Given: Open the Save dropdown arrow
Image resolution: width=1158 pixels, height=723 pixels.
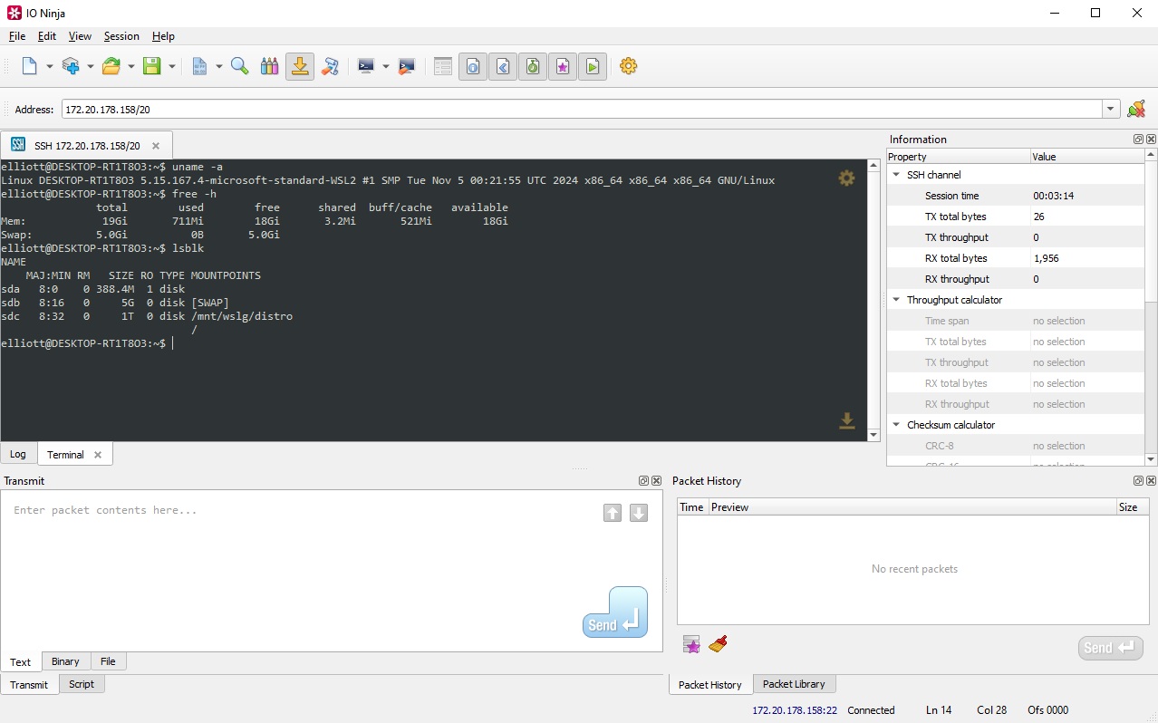Looking at the screenshot, I should click(x=171, y=66).
